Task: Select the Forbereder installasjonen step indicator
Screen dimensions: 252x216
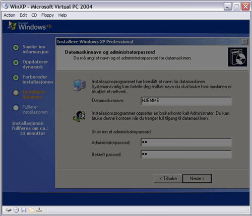Action: pos(16,78)
